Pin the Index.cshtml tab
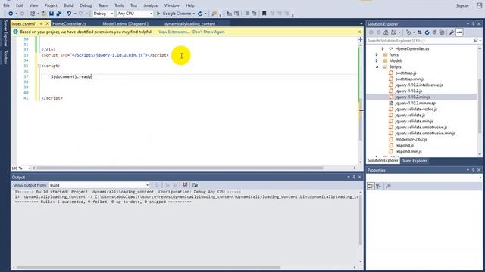This screenshot has height=272, width=485. (41, 23)
